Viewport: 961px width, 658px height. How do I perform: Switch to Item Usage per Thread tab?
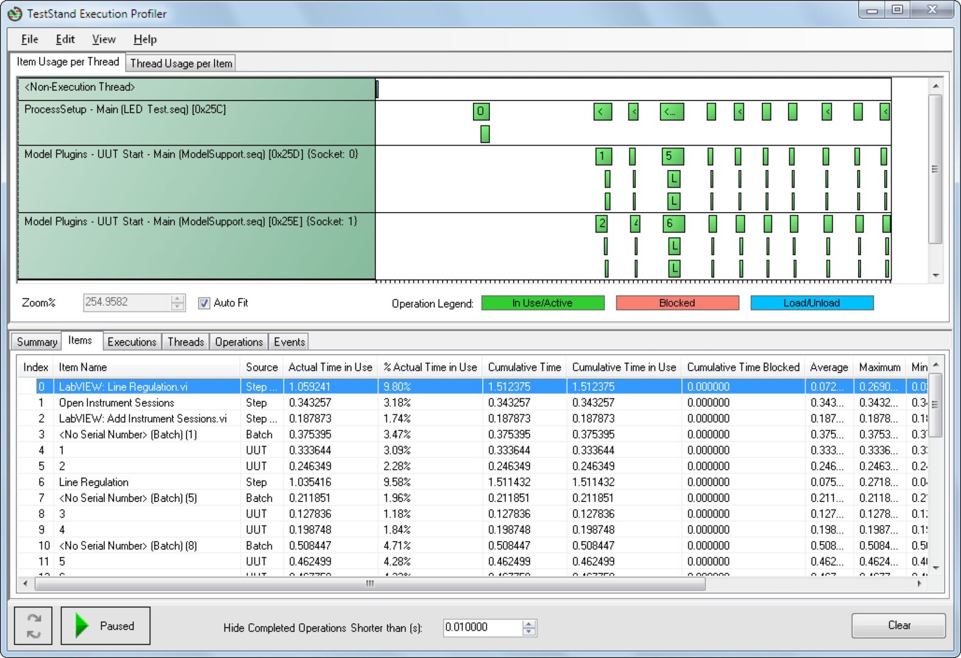coord(68,62)
